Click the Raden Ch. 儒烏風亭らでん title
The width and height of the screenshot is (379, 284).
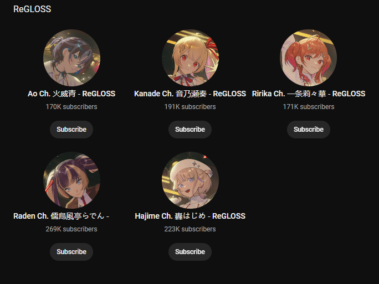[x=61, y=216]
